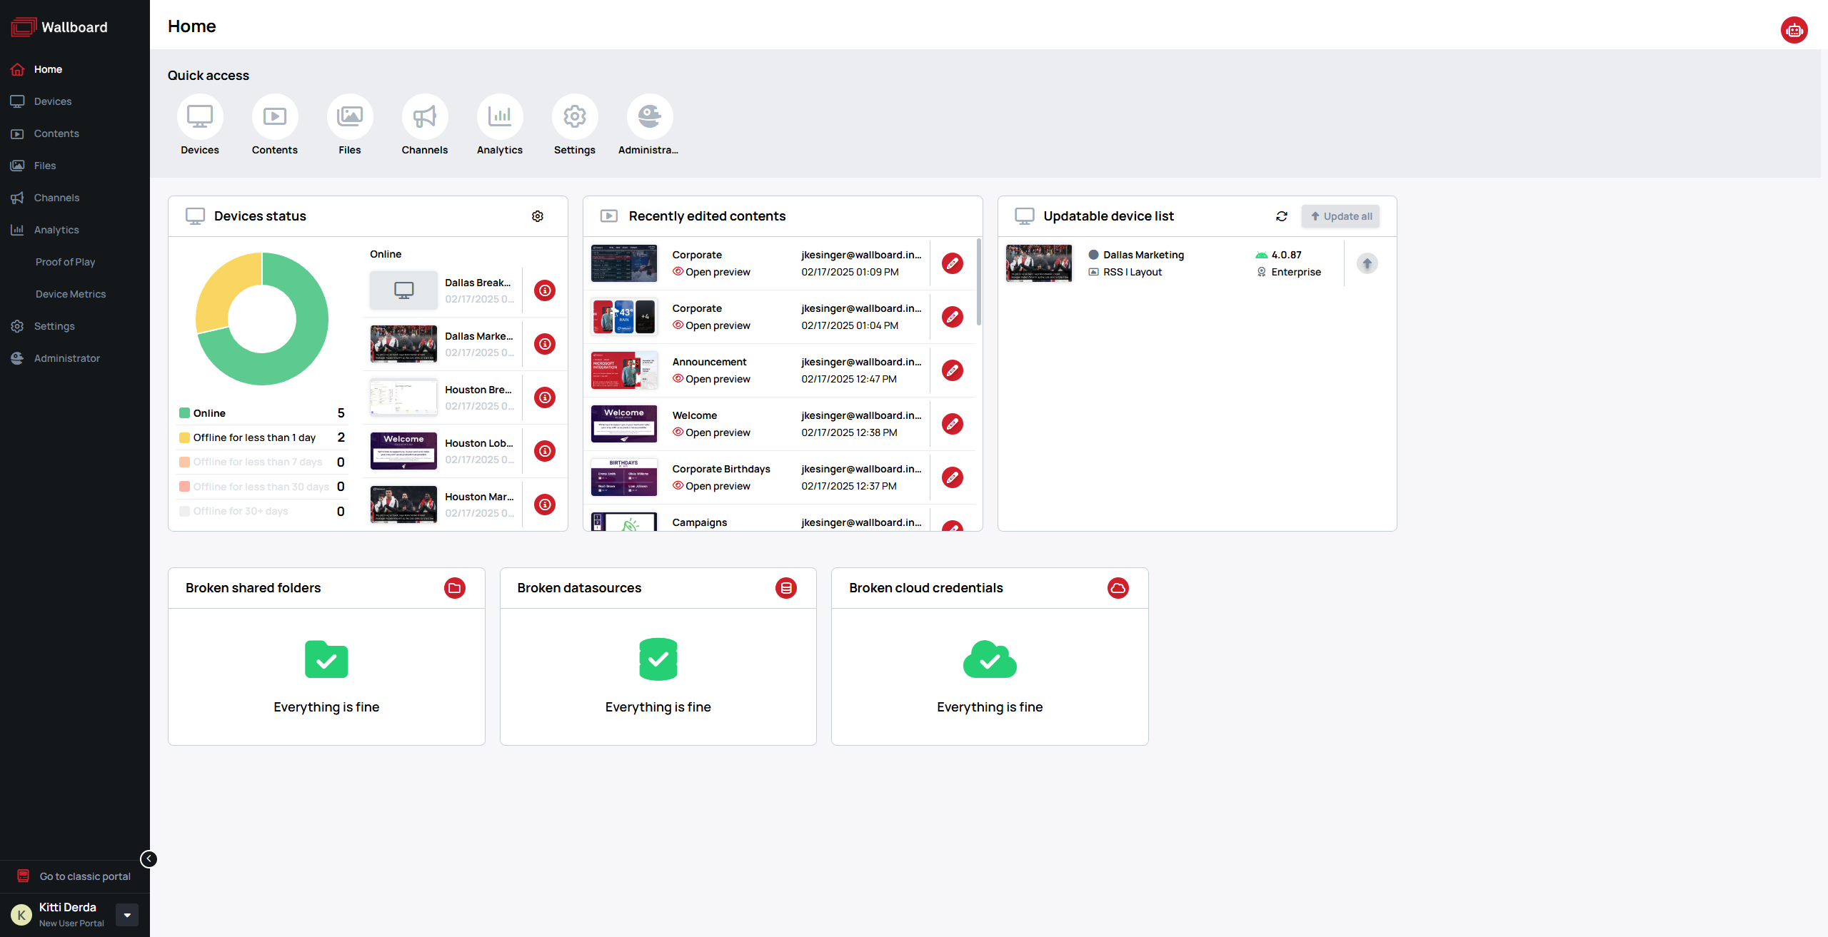Viewport: 1828px width, 937px height.
Task: Open the Channels quick access icon
Action: [424, 117]
